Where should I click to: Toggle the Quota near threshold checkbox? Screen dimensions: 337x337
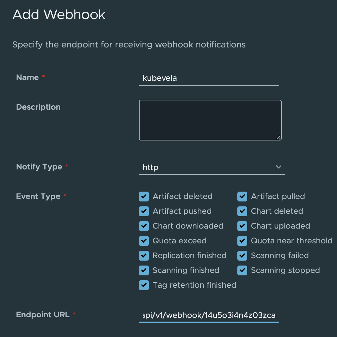click(242, 241)
